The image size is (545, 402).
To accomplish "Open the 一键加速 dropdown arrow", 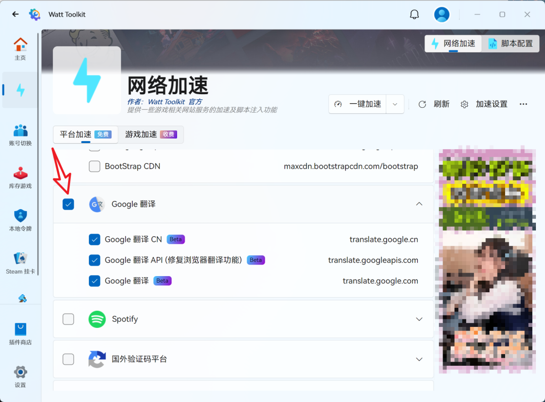I will point(396,104).
